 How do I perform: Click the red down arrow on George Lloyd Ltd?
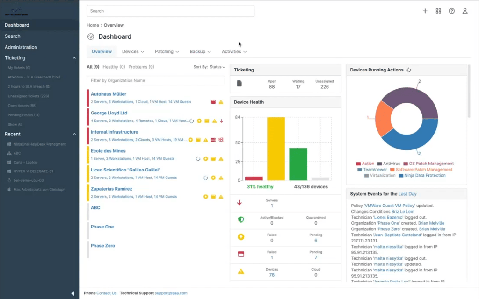pos(221,121)
